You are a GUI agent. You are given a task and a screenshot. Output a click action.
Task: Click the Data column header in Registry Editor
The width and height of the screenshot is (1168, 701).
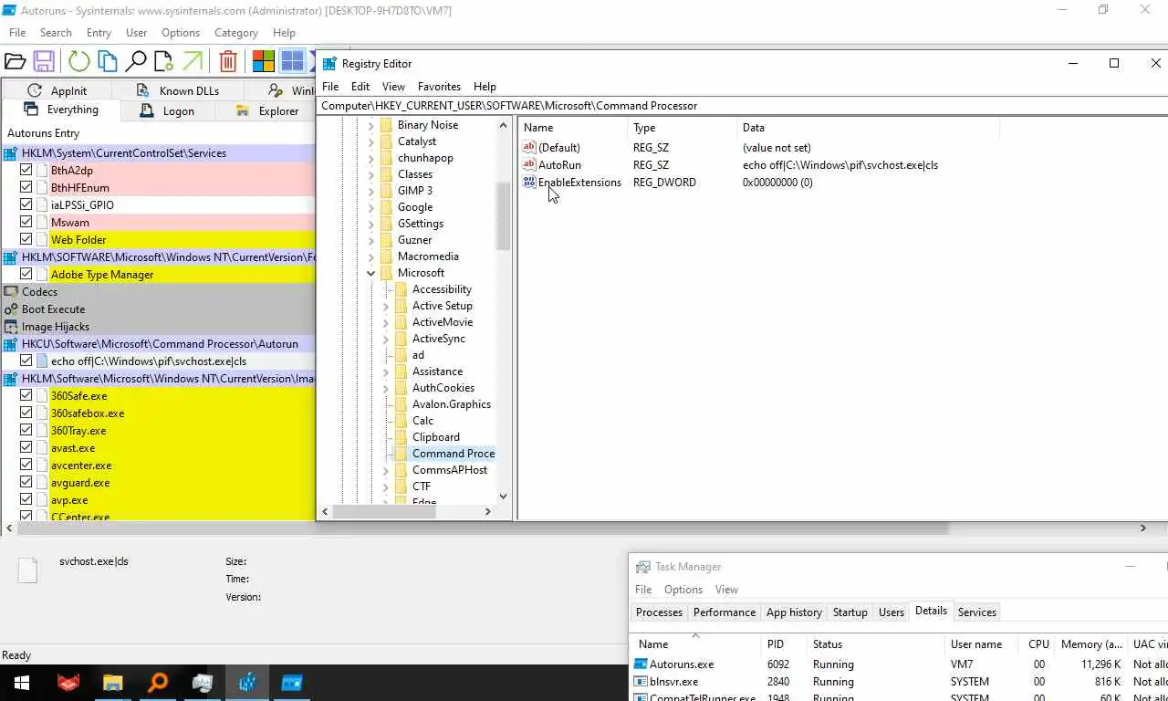point(868,128)
